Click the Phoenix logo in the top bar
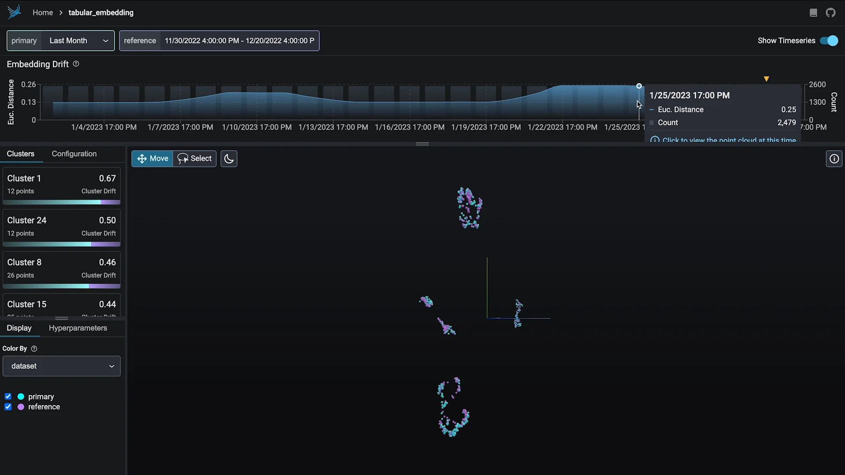 15,12
